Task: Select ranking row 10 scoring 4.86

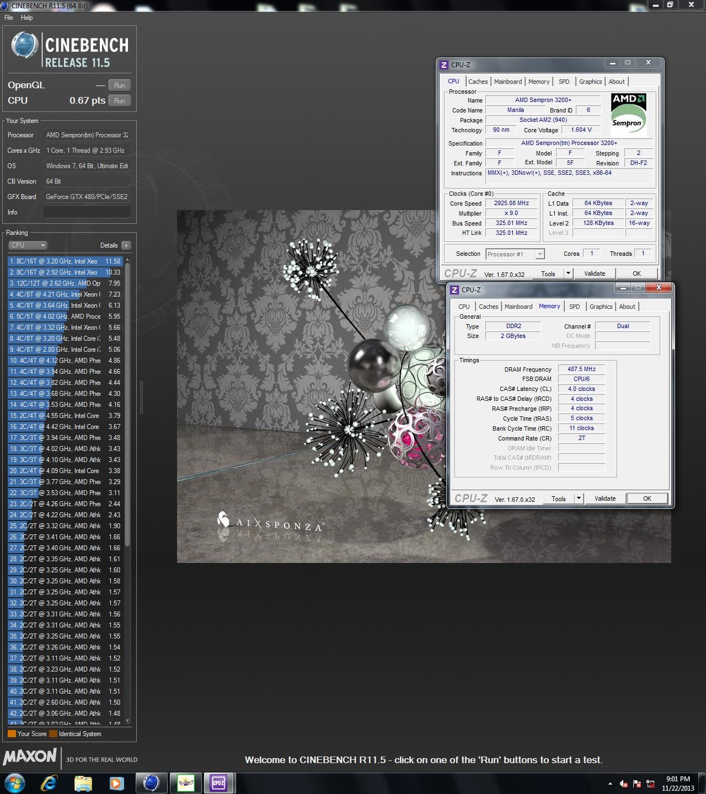Action: pyautogui.click(x=66, y=361)
